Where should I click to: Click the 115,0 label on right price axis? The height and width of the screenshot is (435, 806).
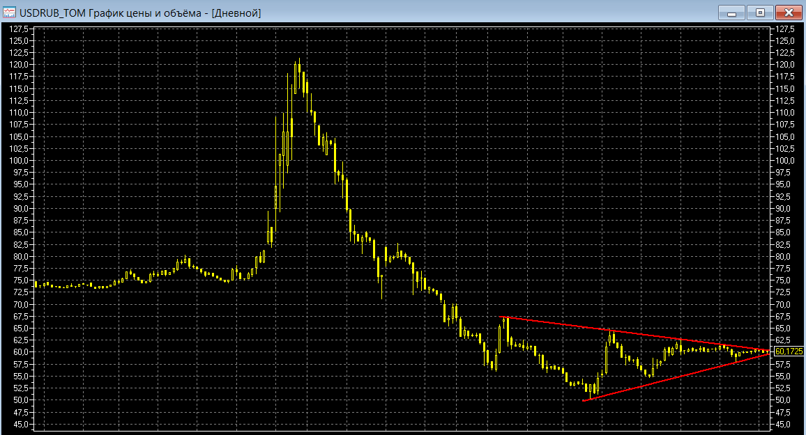[785, 89]
